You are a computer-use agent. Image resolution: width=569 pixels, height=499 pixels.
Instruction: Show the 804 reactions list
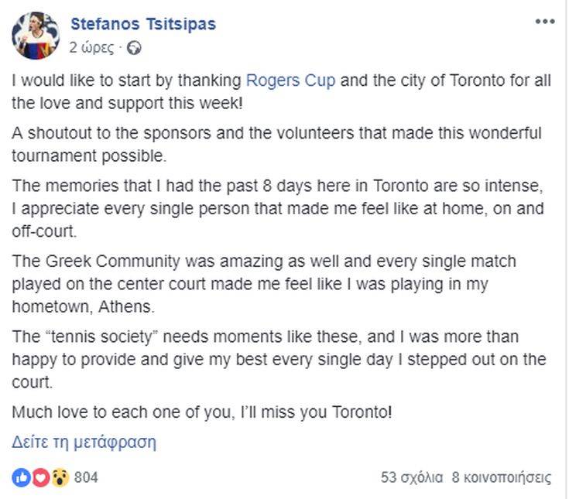86,477
